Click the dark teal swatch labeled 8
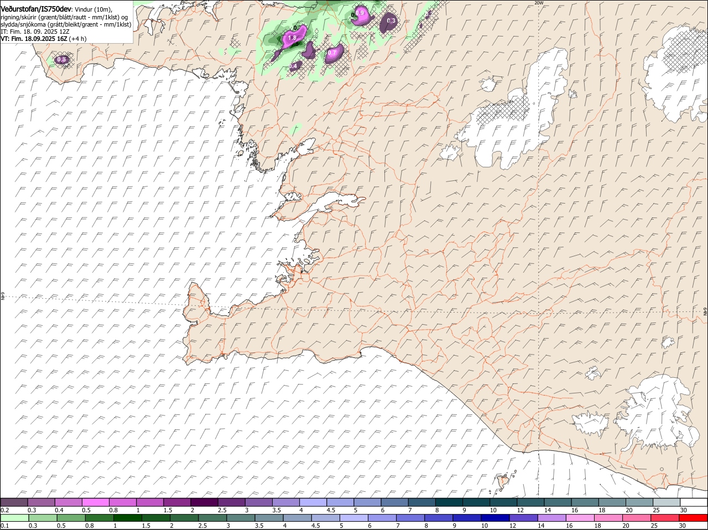Image resolution: width=708 pixels, height=530 pixels. [x=449, y=502]
